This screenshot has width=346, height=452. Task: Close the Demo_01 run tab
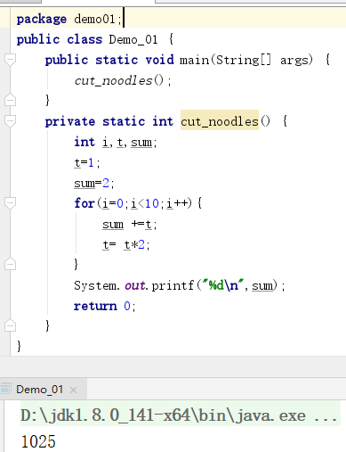point(73,390)
